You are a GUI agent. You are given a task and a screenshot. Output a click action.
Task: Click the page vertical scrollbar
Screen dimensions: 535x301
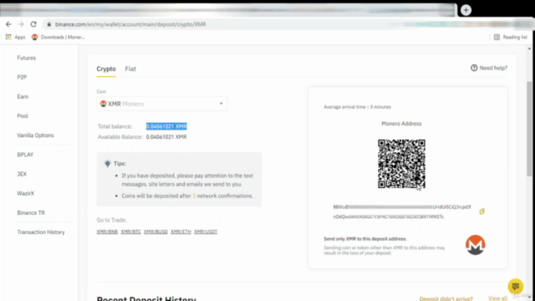pos(529,129)
